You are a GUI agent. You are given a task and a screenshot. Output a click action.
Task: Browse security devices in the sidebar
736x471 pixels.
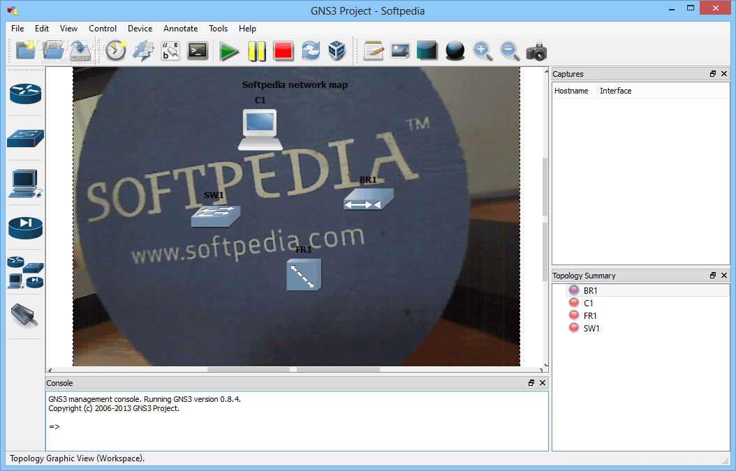coord(25,227)
